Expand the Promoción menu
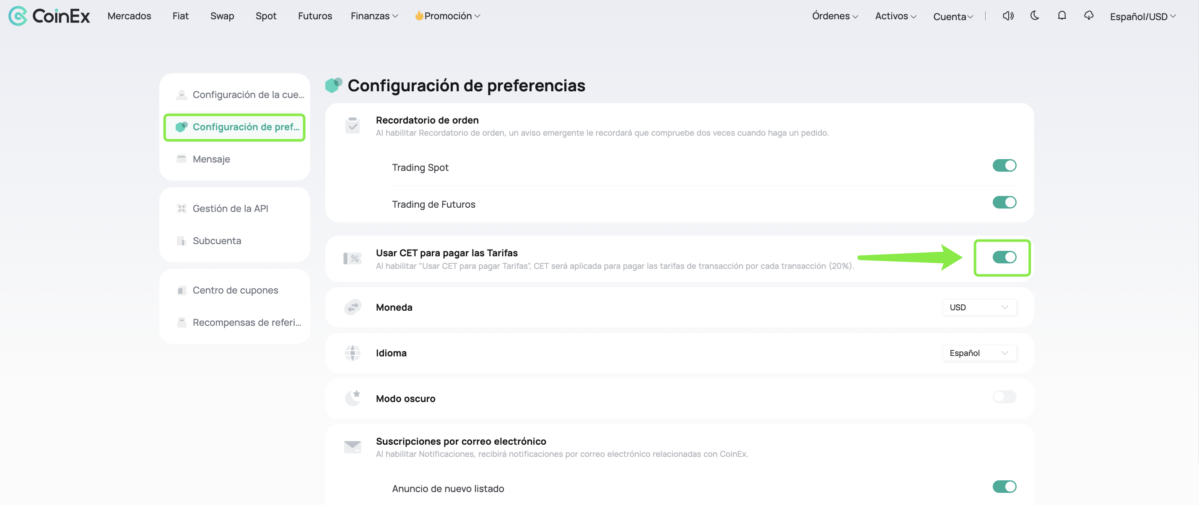 point(448,16)
